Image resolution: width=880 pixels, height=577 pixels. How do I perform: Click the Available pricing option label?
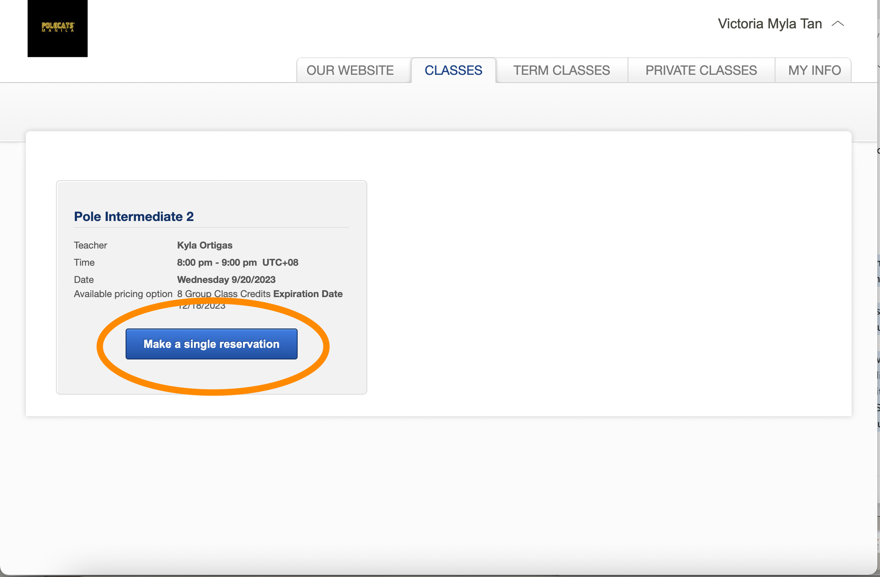click(x=123, y=294)
